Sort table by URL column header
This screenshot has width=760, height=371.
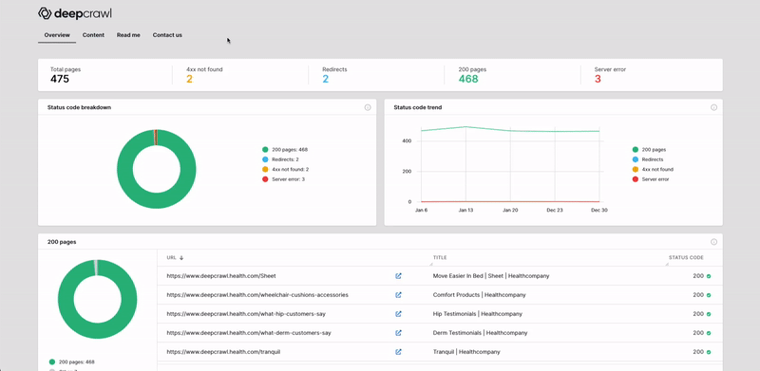click(x=171, y=258)
